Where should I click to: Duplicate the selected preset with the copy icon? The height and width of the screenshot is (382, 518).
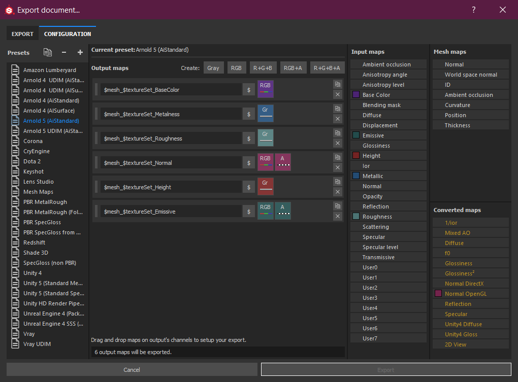[x=48, y=52]
